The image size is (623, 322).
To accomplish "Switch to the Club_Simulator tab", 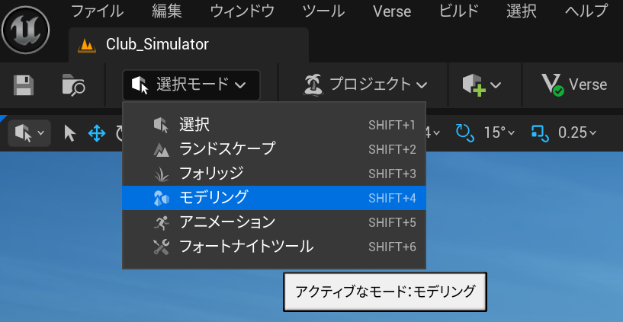I will 156,44.
